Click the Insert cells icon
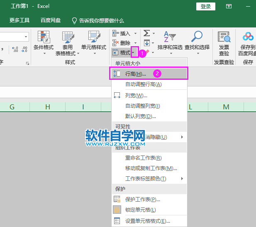 [116, 33]
